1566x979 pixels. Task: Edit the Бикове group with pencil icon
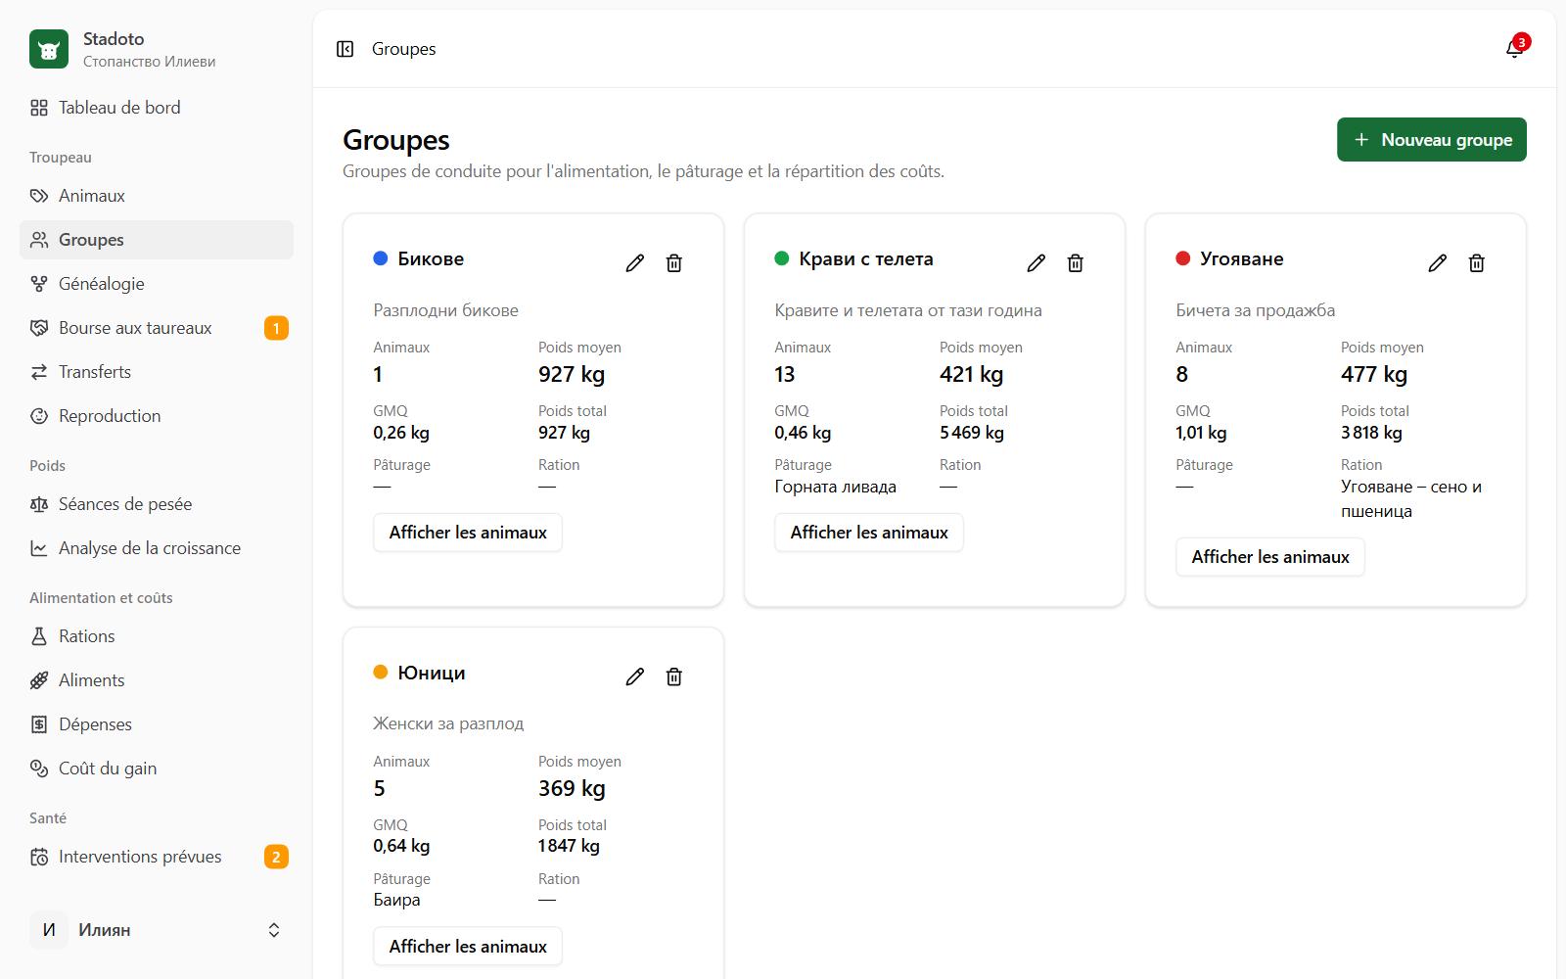pyautogui.click(x=635, y=263)
